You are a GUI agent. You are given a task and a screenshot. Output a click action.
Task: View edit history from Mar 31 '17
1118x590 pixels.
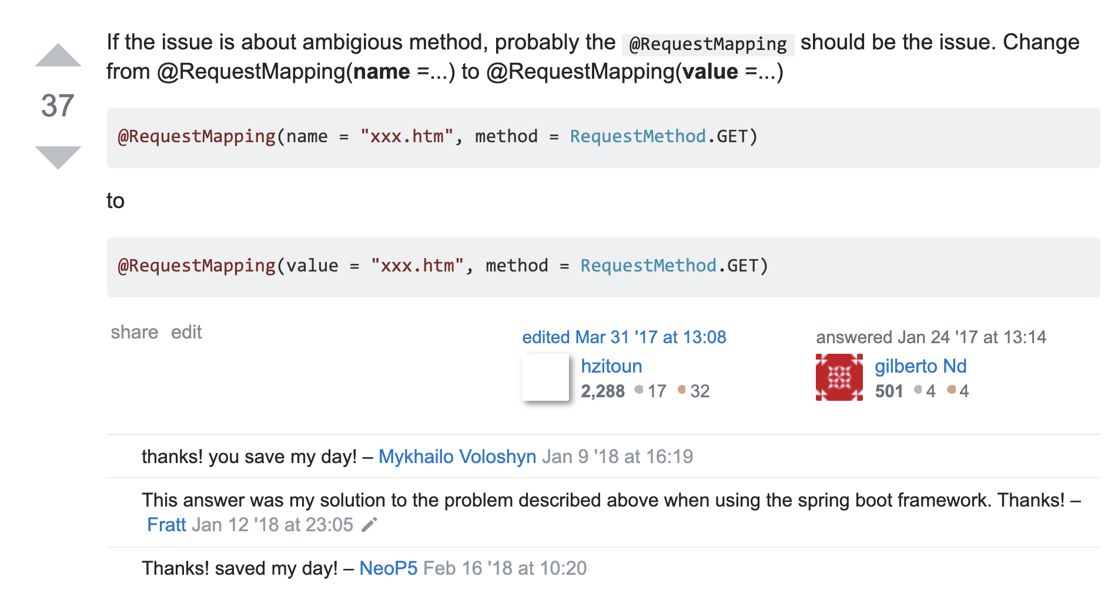click(x=624, y=337)
